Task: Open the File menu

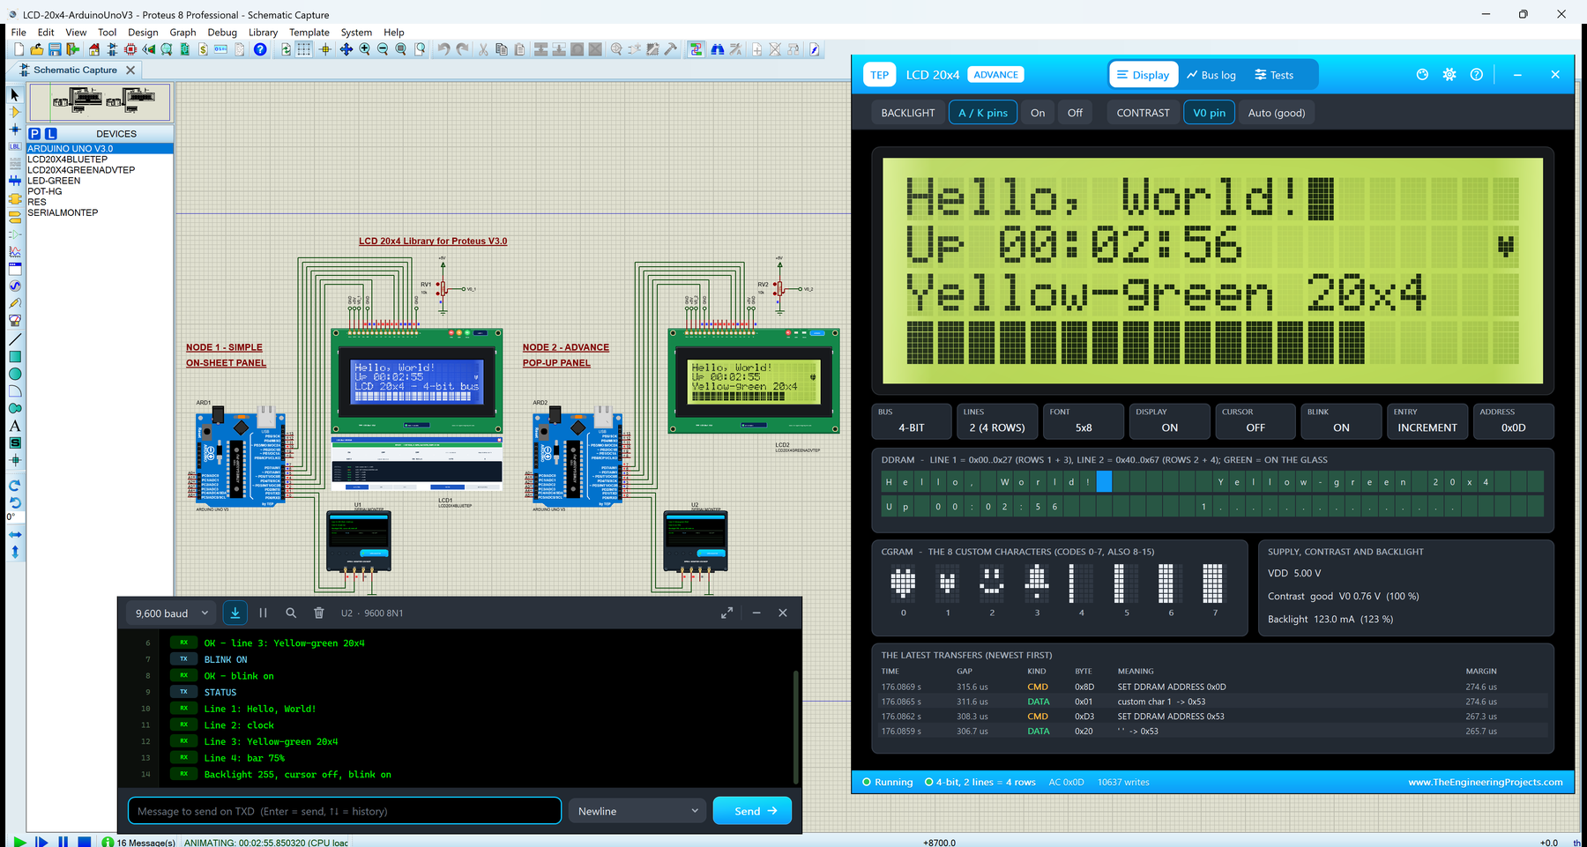Action: [19, 32]
